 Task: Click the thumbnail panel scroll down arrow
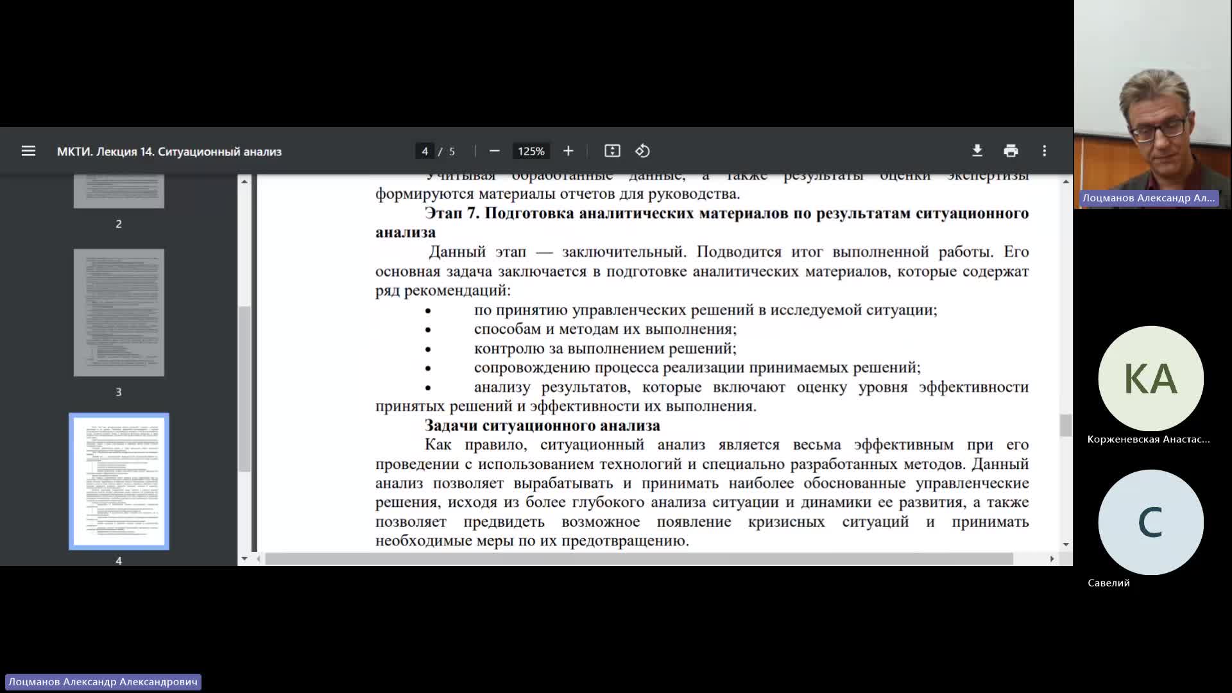click(x=244, y=559)
